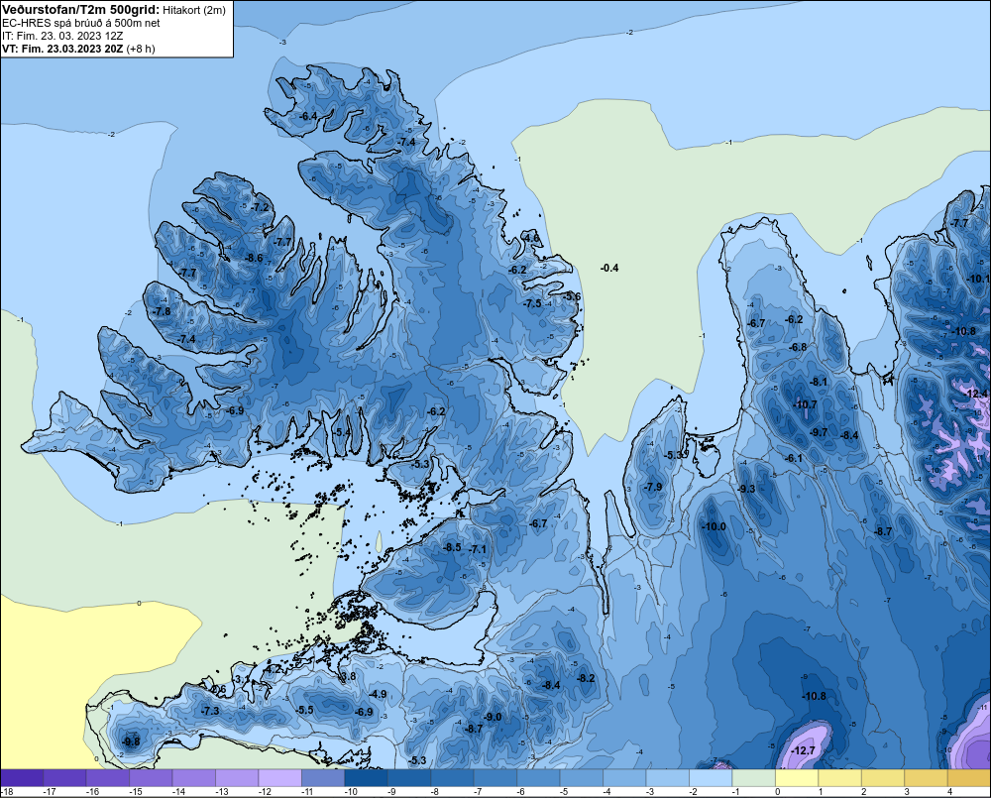Click the temperature value -8.1
The image size is (991, 798).
[x=819, y=382]
